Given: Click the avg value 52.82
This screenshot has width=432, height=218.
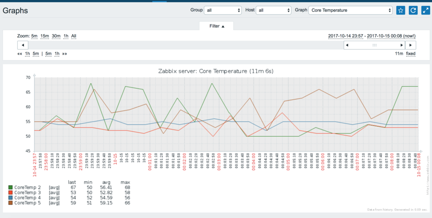Looking at the screenshot, I should [106, 193].
